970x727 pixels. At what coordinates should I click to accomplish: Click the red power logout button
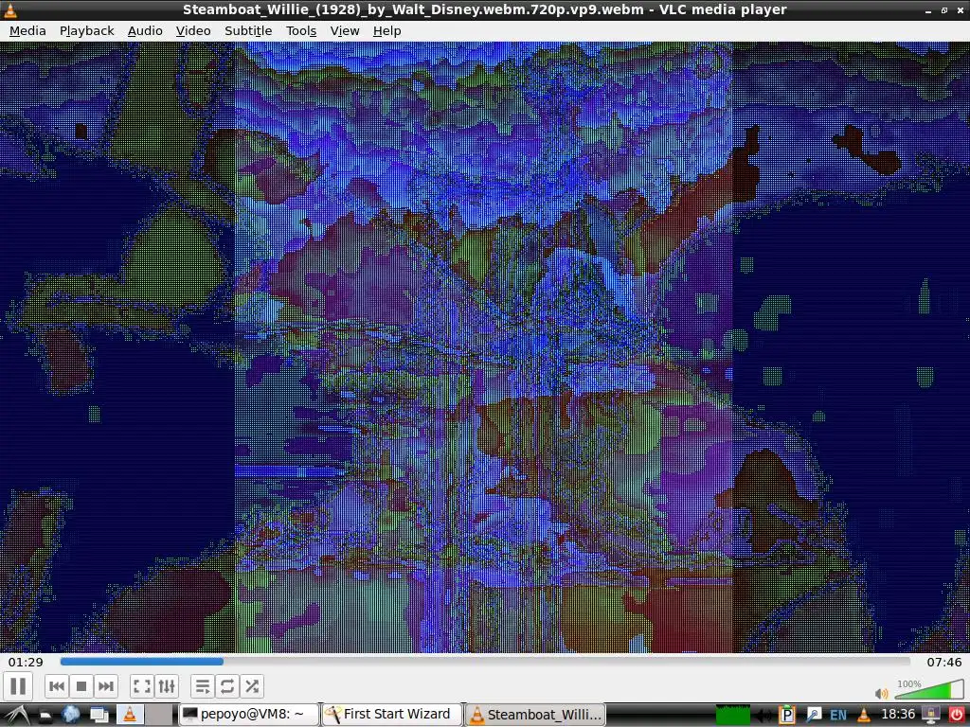956,716
